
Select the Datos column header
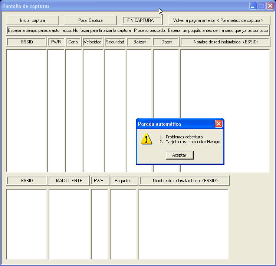point(166,42)
